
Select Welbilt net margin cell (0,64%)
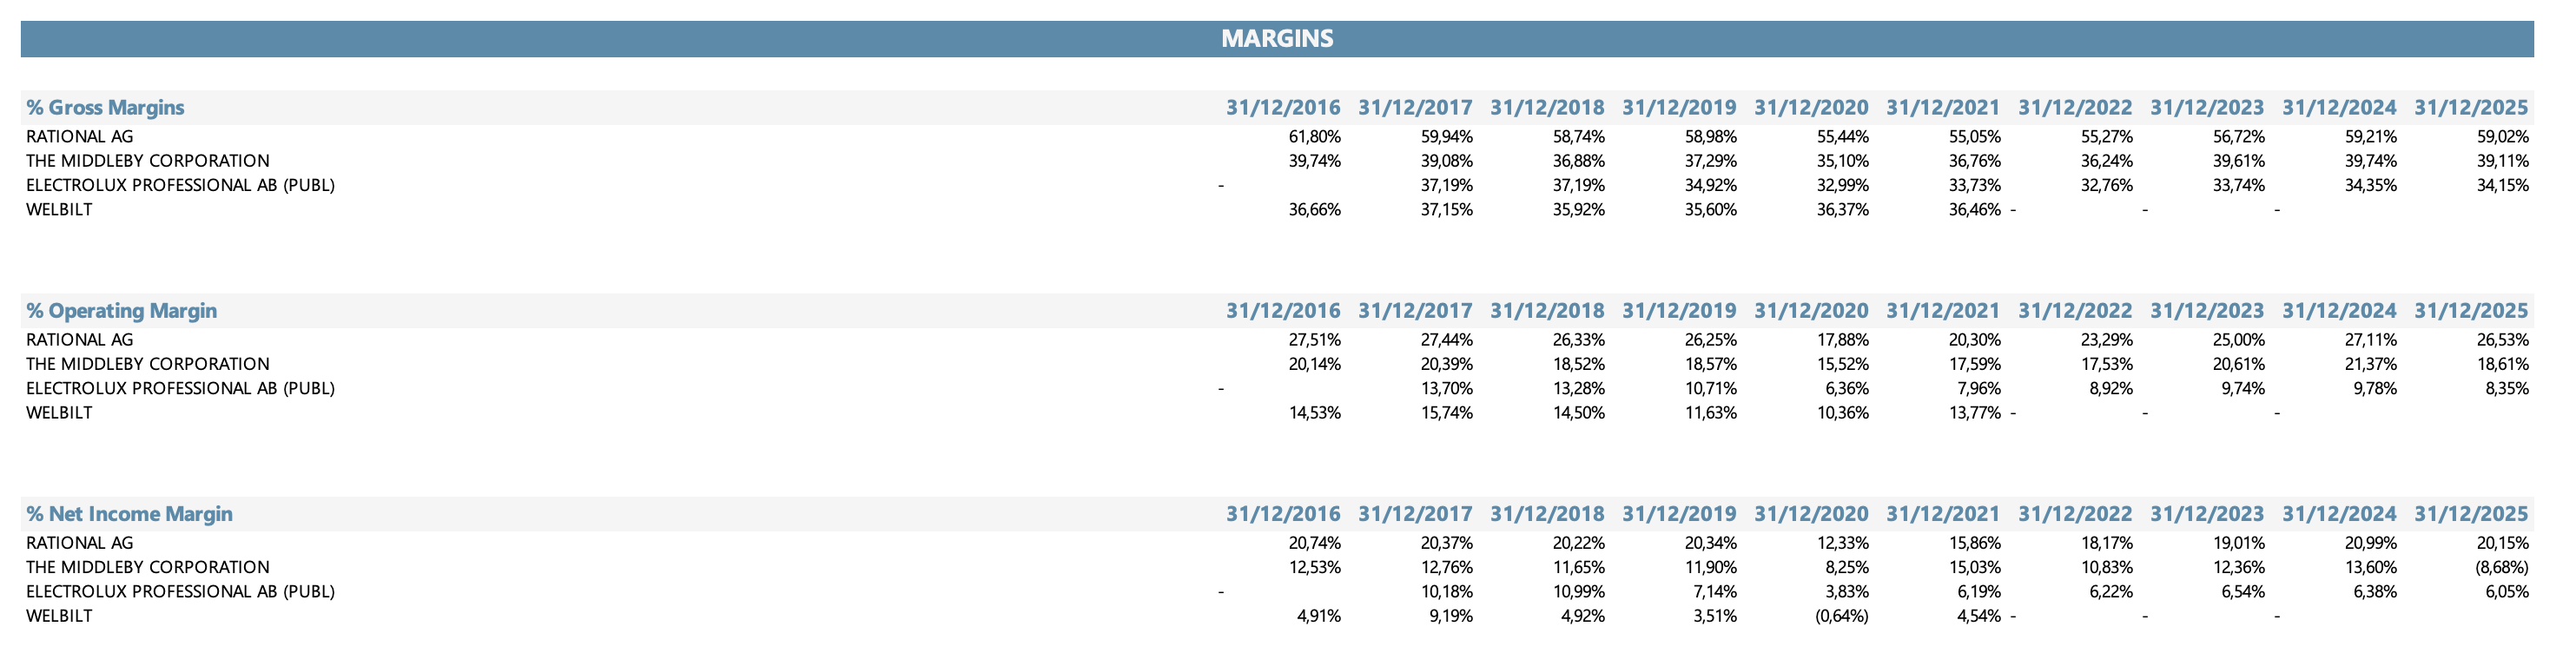pos(1842,616)
